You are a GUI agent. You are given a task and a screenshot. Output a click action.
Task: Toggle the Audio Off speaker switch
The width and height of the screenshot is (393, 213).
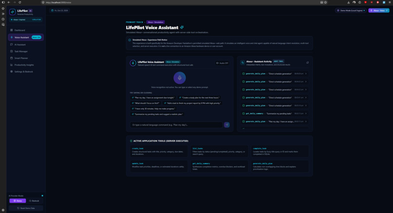(x=222, y=63)
